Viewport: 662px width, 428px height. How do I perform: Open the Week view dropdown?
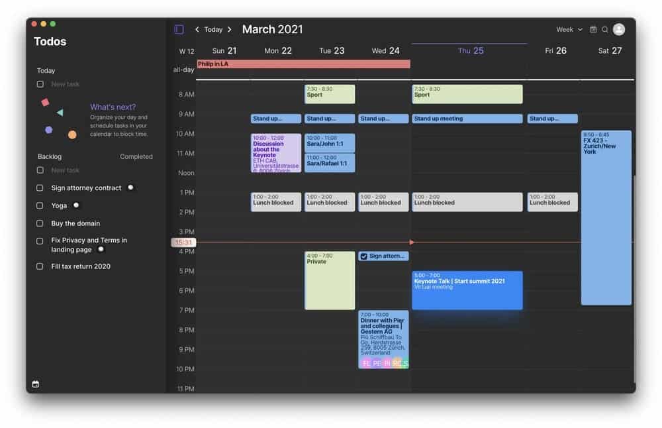click(569, 29)
